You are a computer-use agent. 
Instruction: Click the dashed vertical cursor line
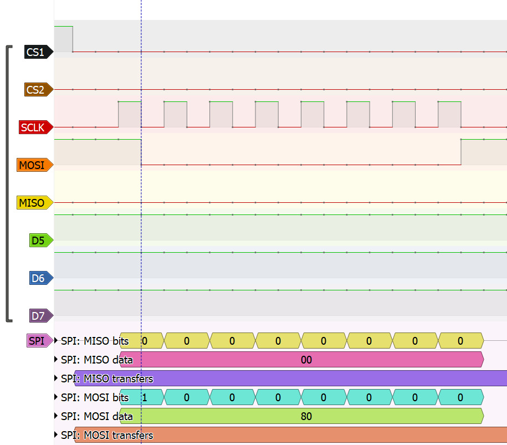(x=141, y=223)
